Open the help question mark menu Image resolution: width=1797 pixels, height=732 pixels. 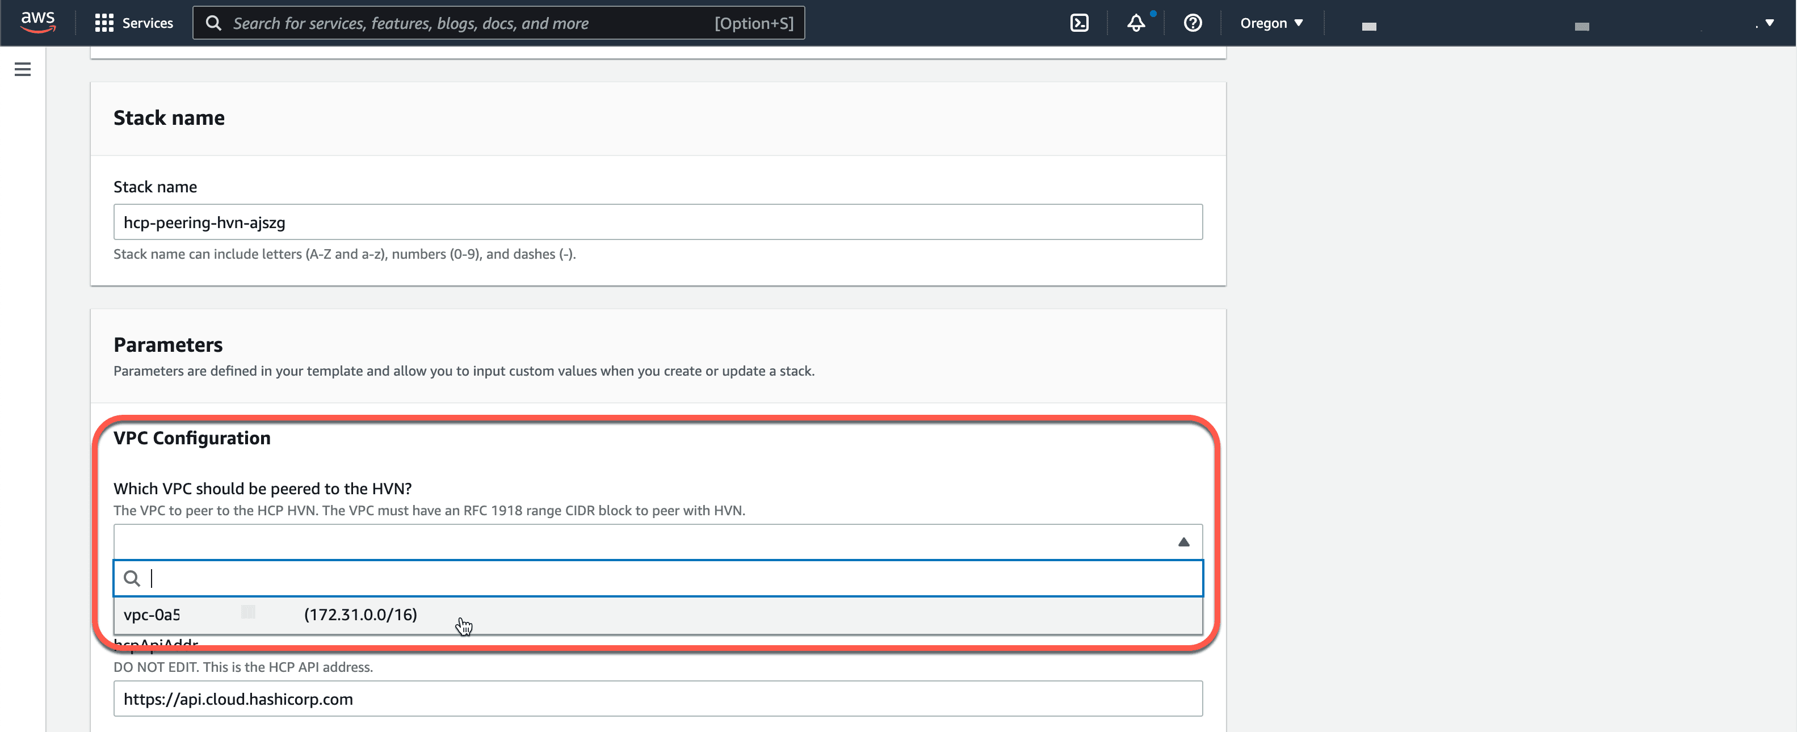1193,23
